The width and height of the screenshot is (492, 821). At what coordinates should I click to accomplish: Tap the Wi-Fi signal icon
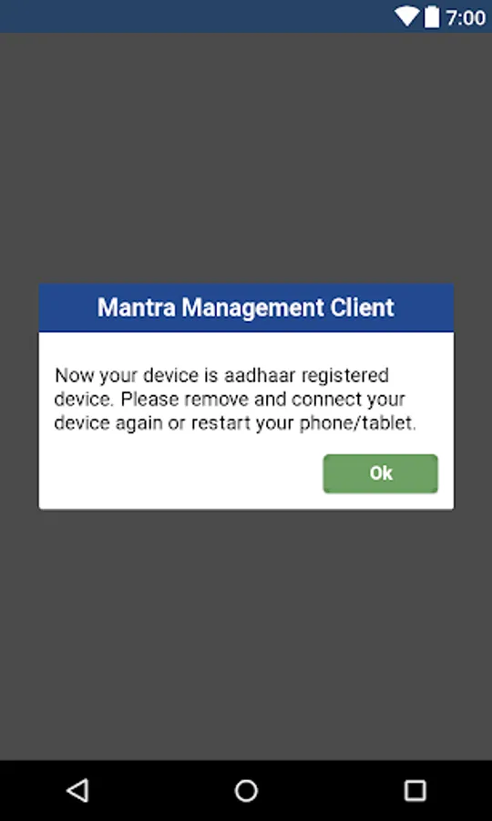(x=406, y=16)
